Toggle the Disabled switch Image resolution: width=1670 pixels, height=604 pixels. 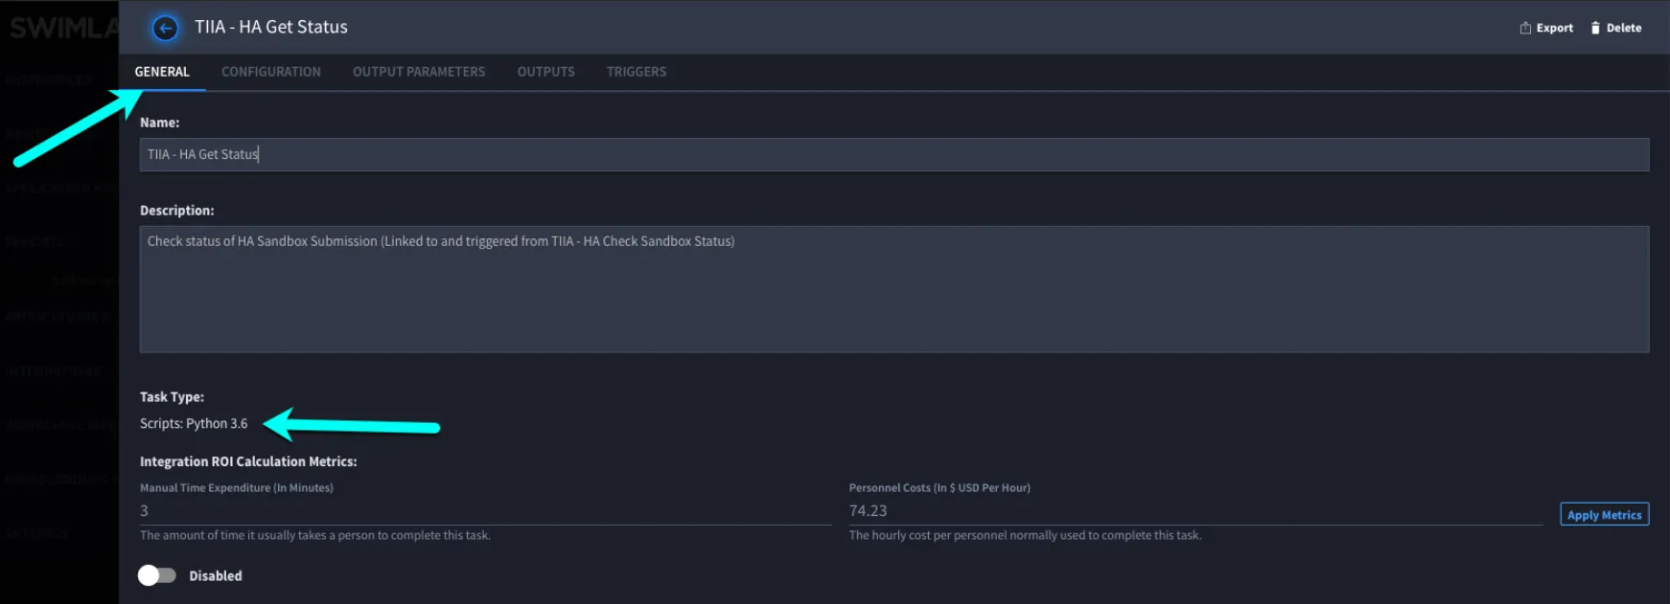coord(157,575)
